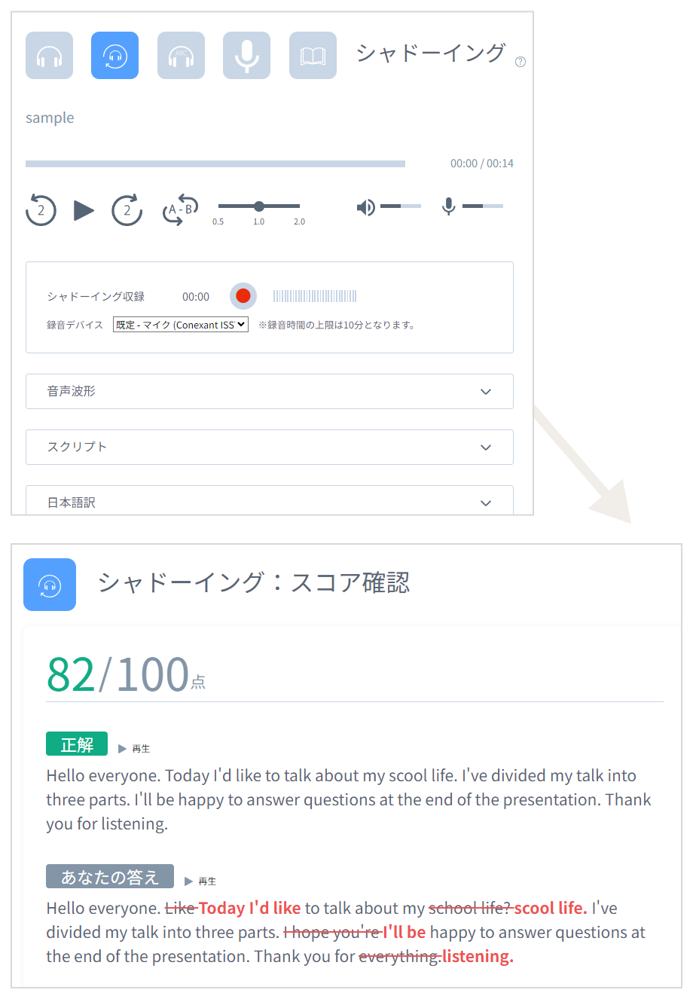Open the book reading mode icon
Viewport: 696px width, 1002px height.
(x=313, y=56)
